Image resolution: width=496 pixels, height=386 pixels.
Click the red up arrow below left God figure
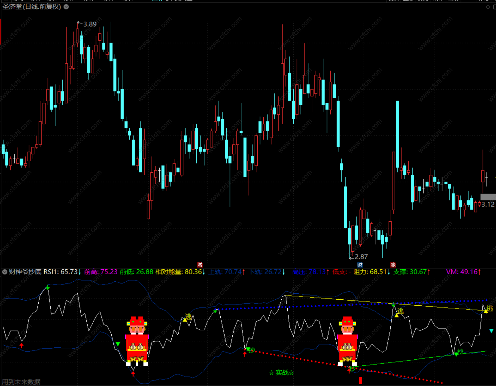pyautogui.click(x=133, y=374)
